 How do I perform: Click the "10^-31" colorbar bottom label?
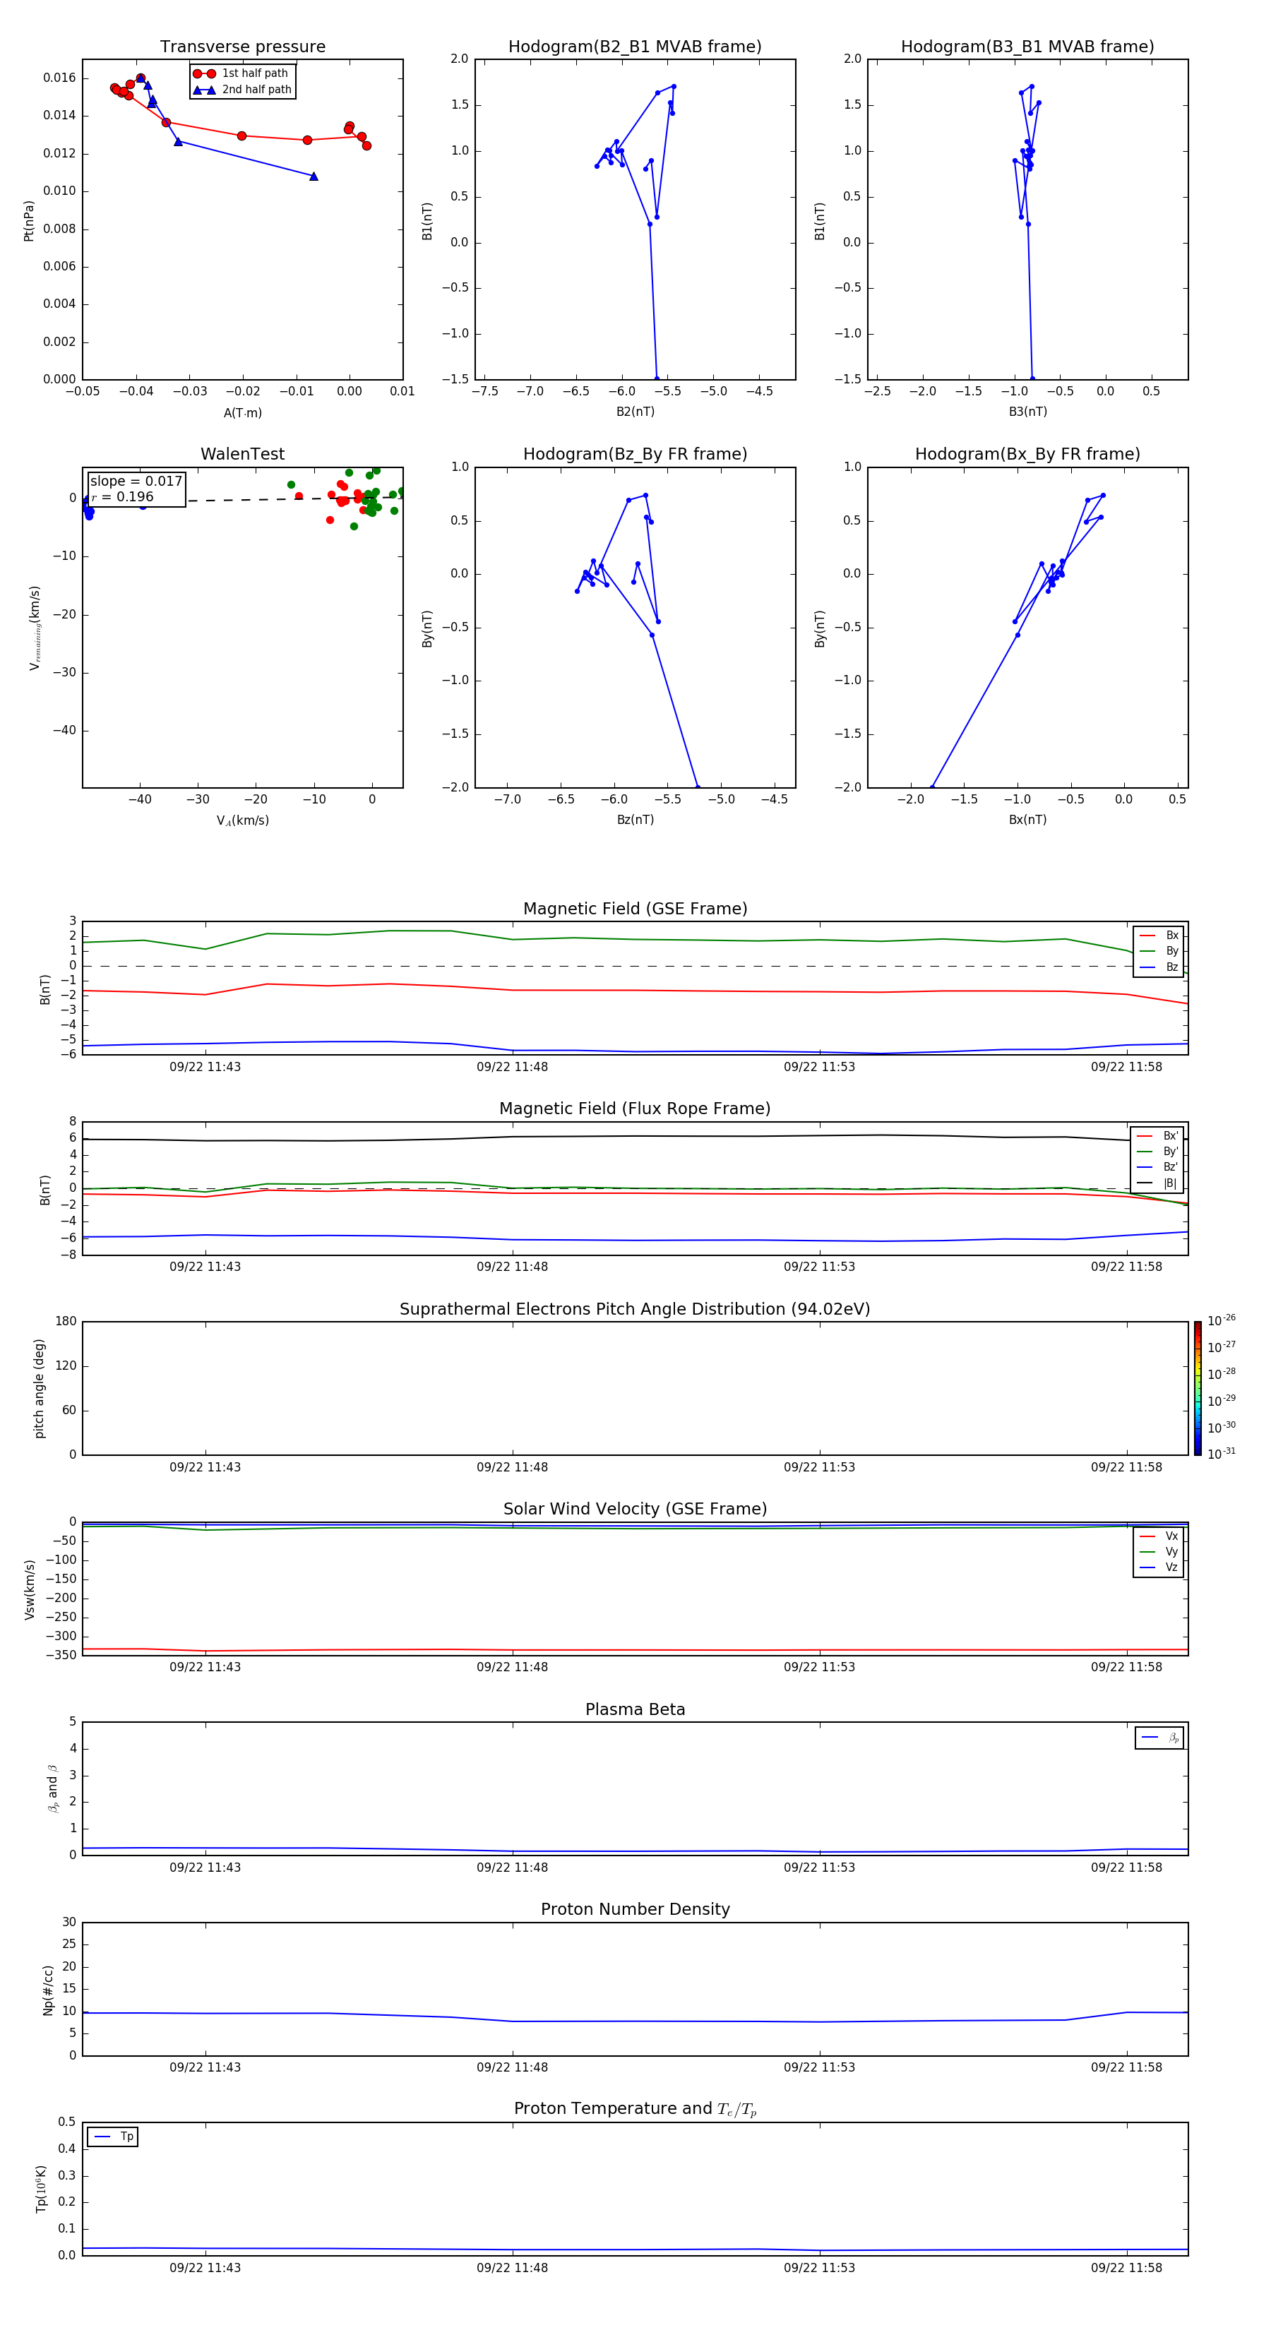pyautogui.click(x=1222, y=1454)
